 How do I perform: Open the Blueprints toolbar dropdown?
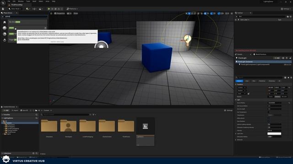pyautogui.click(x=34, y=9)
